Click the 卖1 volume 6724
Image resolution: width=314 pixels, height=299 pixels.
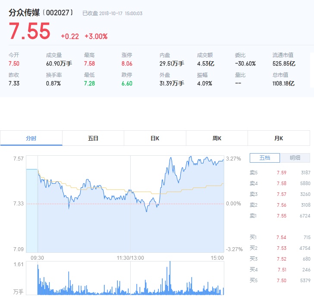click(305, 216)
